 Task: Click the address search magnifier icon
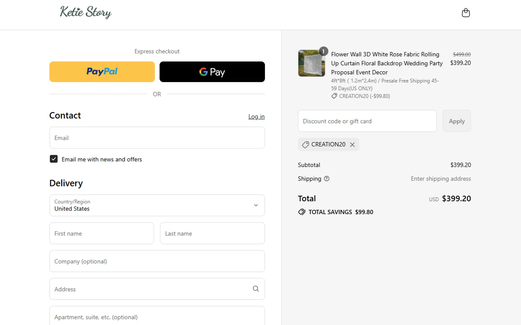point(256,289)
